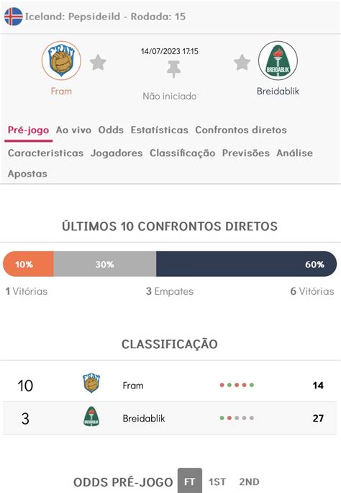This screenshot has width=341, height=493.
Task: Select FT odds period button
Action: click(x=190, y=481)
